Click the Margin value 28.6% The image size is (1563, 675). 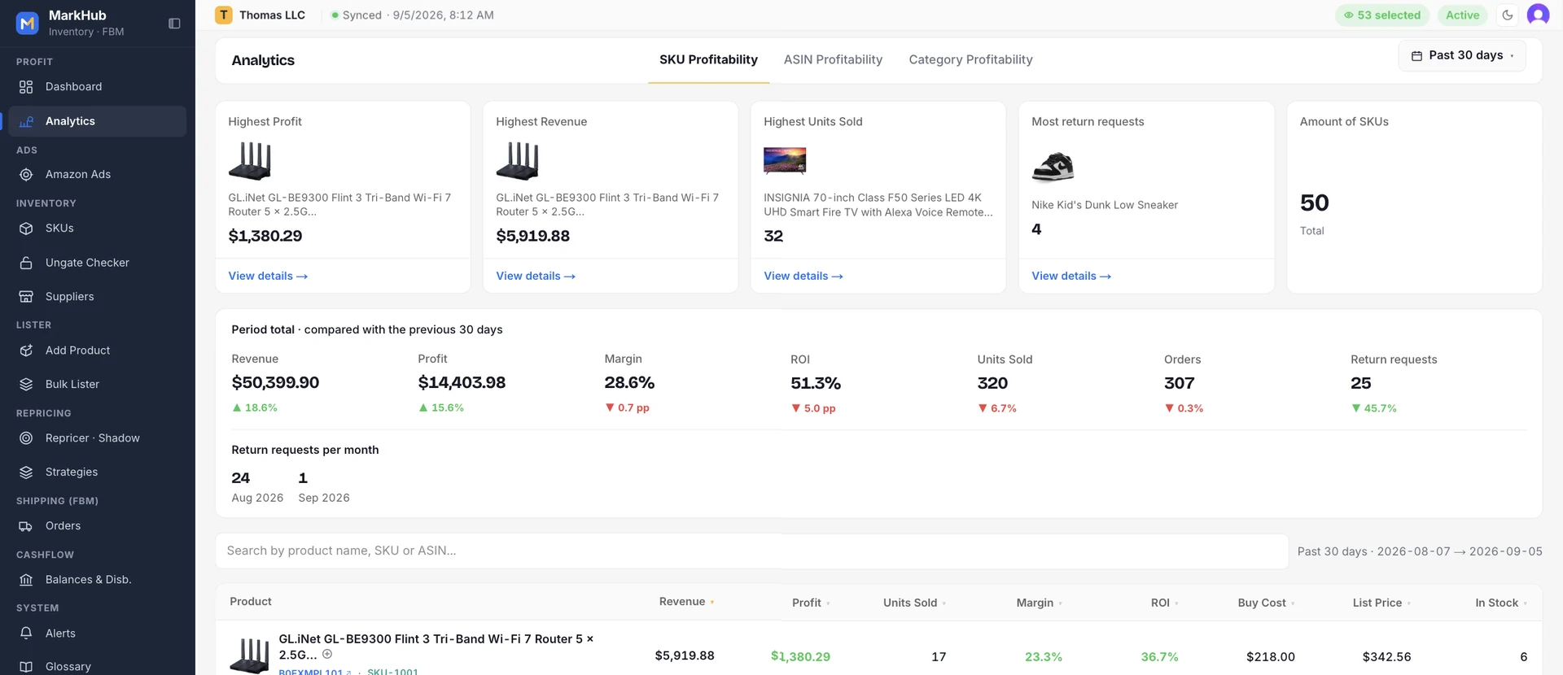(629, 382)
